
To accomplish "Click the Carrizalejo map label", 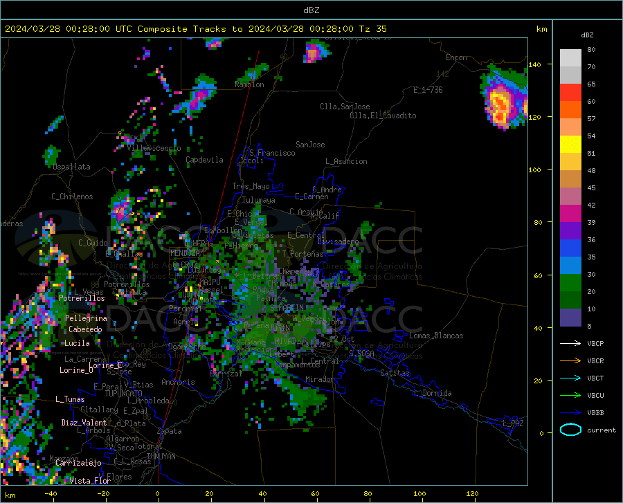I will (78, 463).
